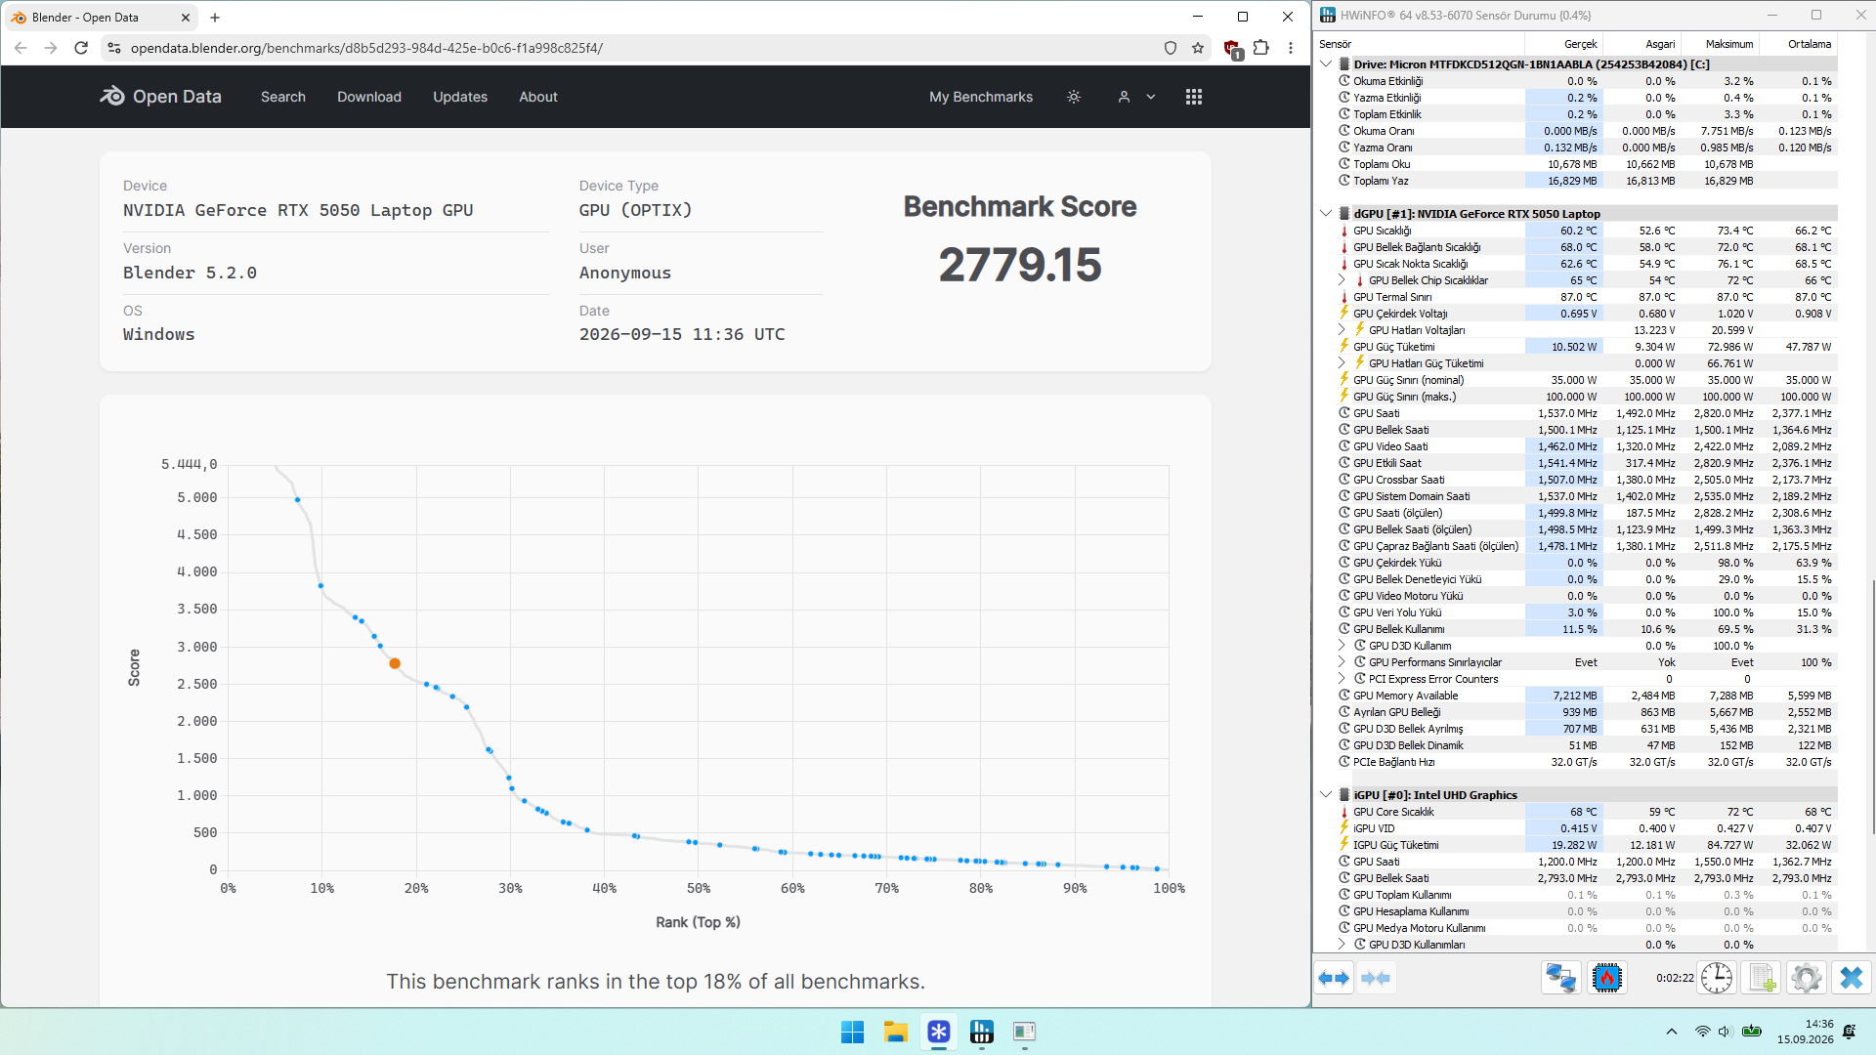1876x1055 pixels.
Task: Reset min/max with the HWiNFO clock button
Action: [1716, 978]
